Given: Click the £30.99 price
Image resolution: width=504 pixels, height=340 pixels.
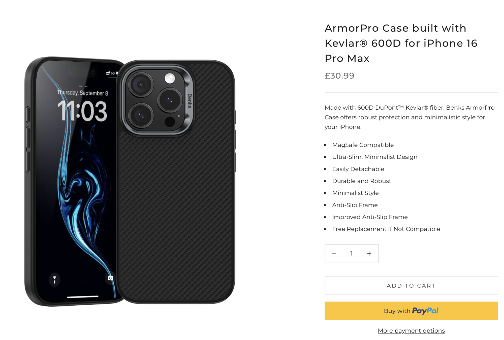Looking at the screenshot, I should (339, 76).
